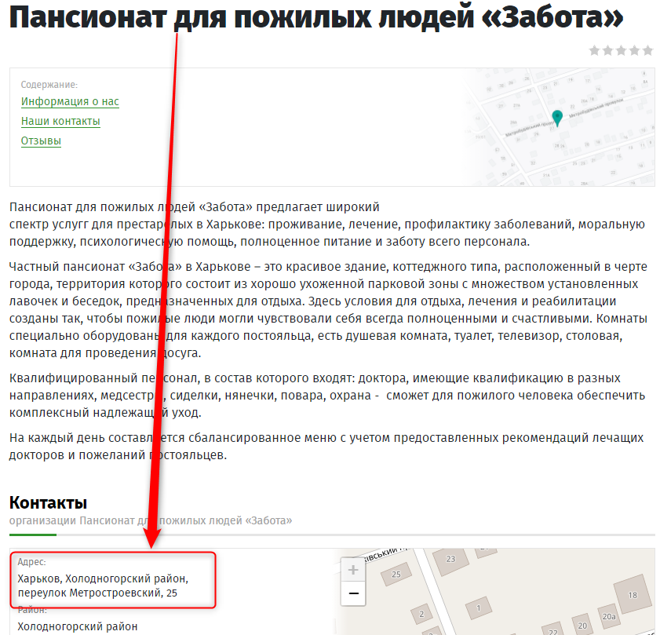Open the «Информация о нас» link
The height and width of the screenshot is (635, 660).
tap(70, 101)
